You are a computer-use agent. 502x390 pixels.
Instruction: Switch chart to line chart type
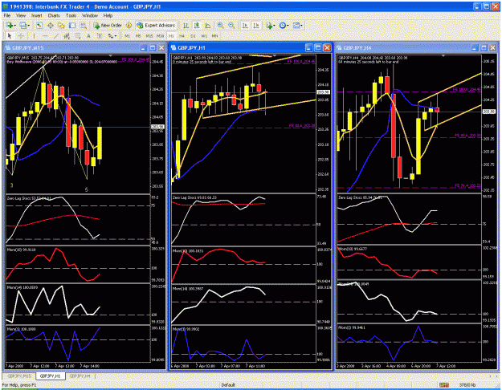[x=208, y=25]
